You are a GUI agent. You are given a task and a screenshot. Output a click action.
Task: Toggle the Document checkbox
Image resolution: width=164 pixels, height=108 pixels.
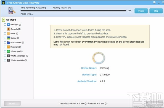coord(5,47)
